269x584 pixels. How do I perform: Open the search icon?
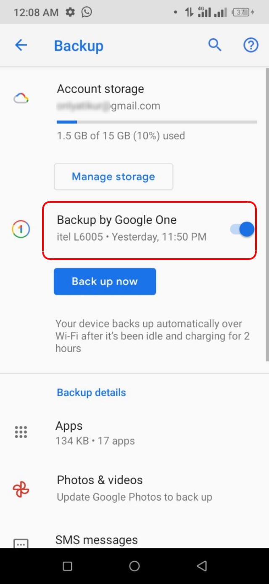215,44
